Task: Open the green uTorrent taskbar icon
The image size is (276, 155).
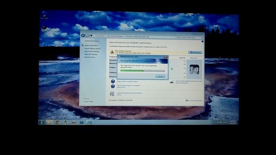Action: [x=66, y=122]
